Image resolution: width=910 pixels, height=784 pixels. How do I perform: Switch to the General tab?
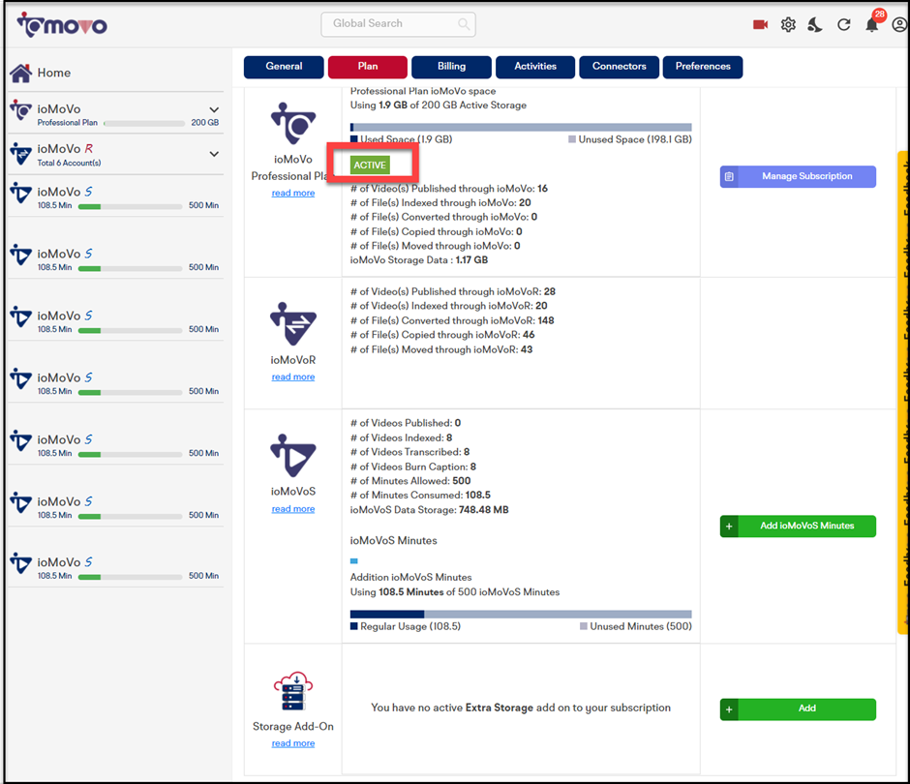point(284,67)
